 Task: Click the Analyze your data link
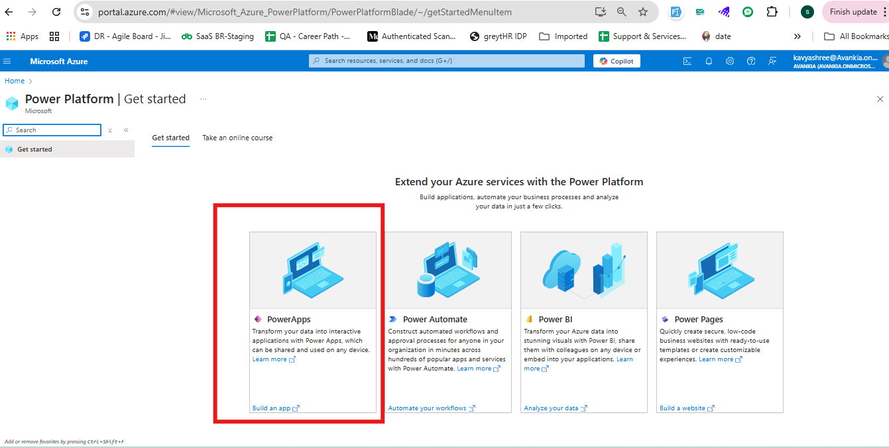552,408
